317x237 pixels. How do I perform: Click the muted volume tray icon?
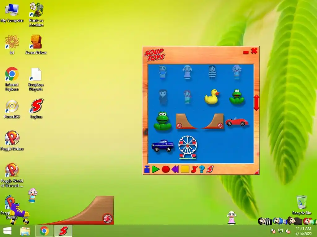(x=288, y=231)
